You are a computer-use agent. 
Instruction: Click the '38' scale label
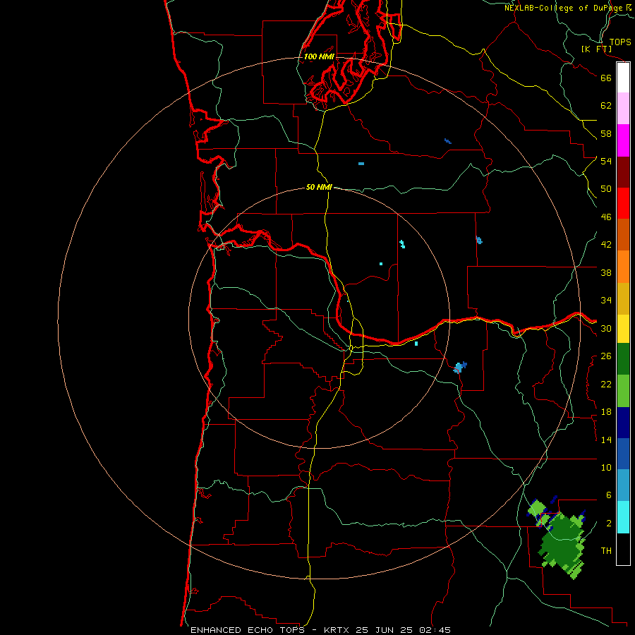tap(606, 272)
